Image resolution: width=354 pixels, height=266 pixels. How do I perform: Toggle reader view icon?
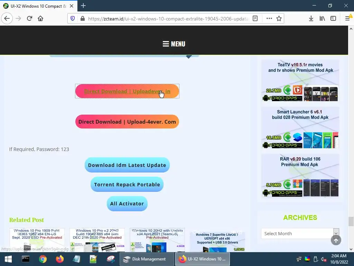pyautogui.click(x=255, y=19)
